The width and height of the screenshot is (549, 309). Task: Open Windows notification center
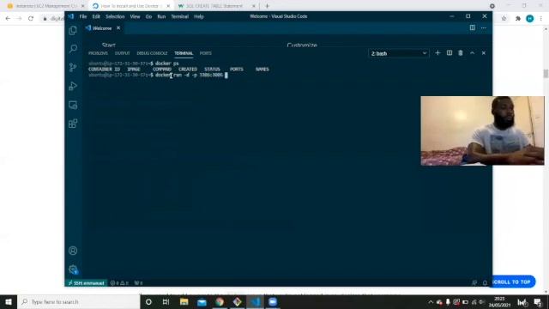pyautogui.click(x=538, y=302)
